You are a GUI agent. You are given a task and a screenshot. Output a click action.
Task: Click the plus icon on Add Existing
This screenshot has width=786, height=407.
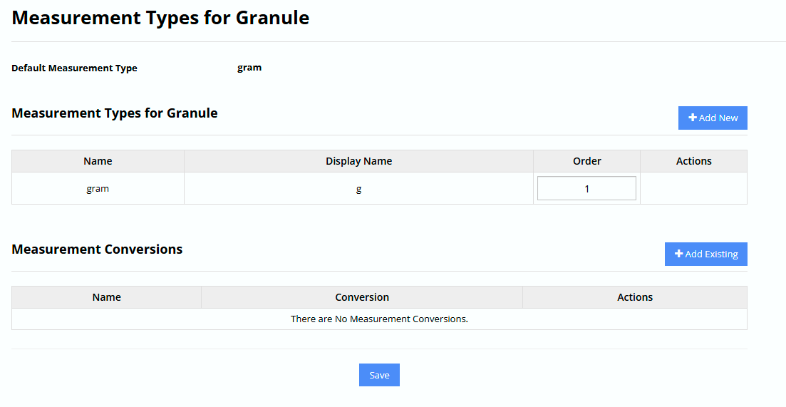coord(678,254)
